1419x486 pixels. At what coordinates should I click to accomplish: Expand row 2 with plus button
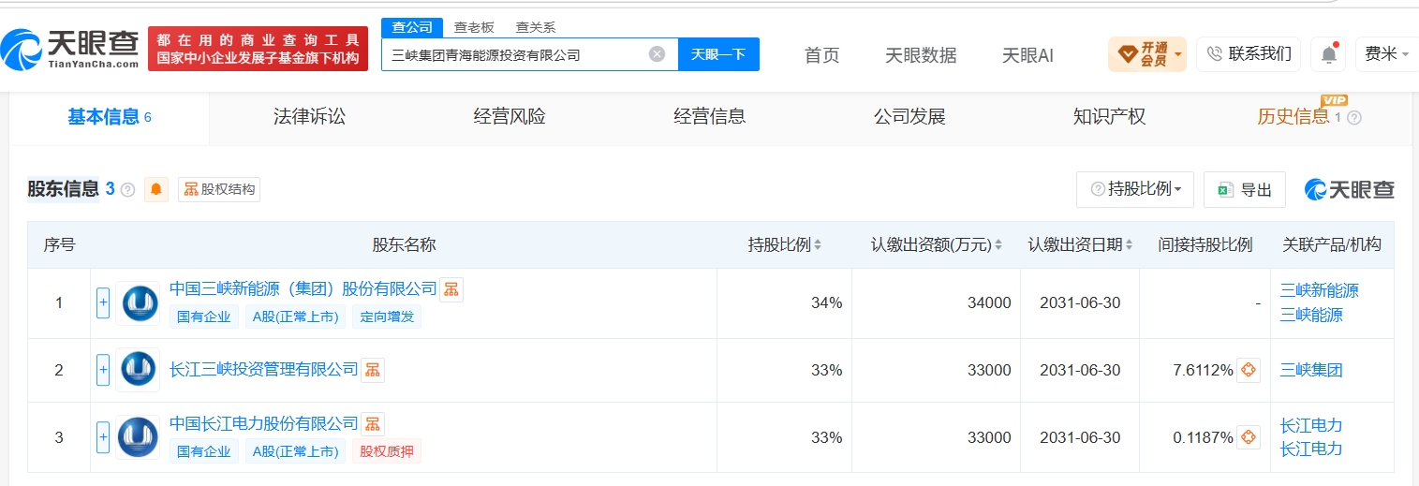click(x=103, y=370)
